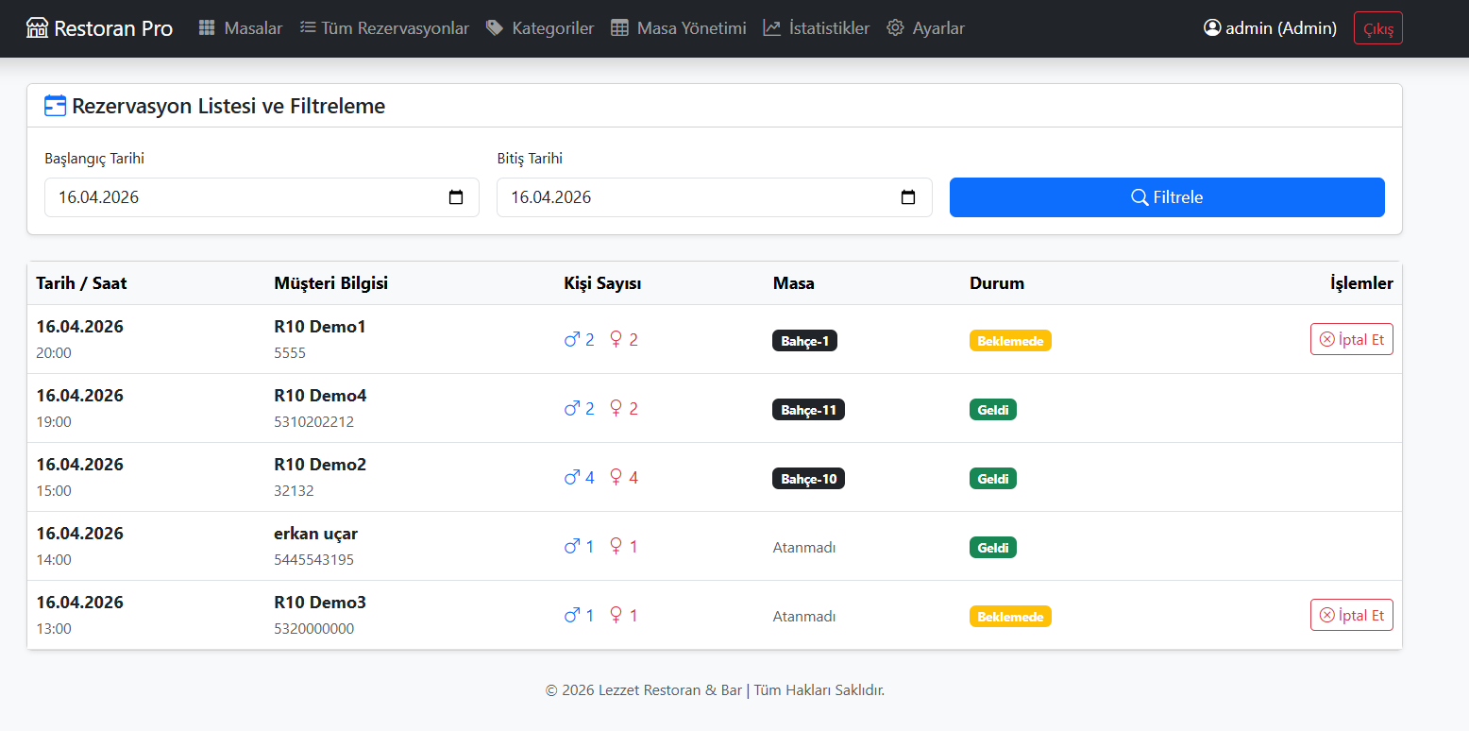This screenshot has width=1469, height=731.
Task: Cancel R10 Demo3 reservation with İptal Et
Action: pyautogui.click(x=1352, y=615)
